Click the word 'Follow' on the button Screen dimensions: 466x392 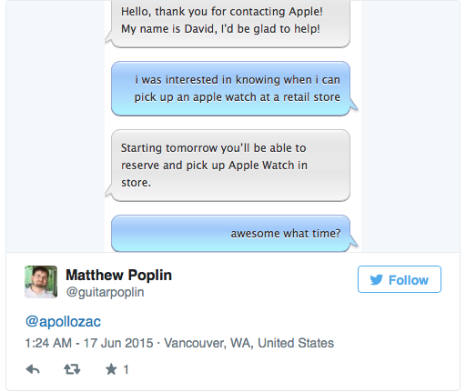pos(409,280)
